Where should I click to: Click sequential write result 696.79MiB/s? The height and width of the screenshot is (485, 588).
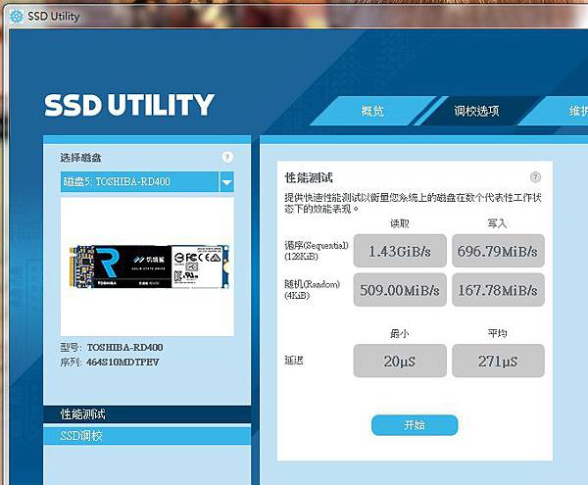pyautogui.click(x=498, y=251)
